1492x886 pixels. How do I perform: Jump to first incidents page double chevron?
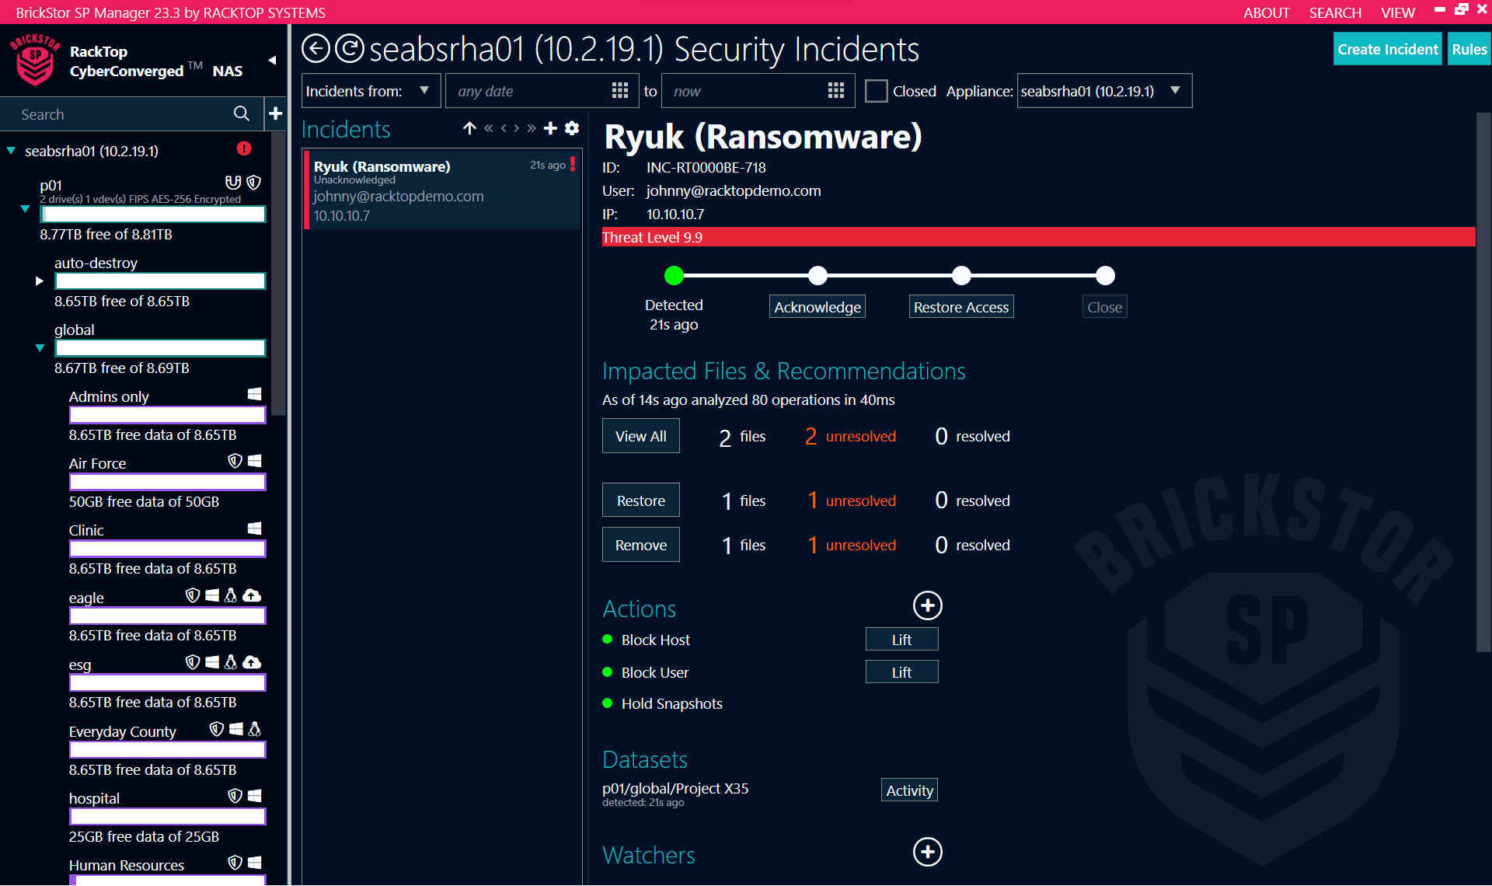pyautogui.click(x=489, y=128)
